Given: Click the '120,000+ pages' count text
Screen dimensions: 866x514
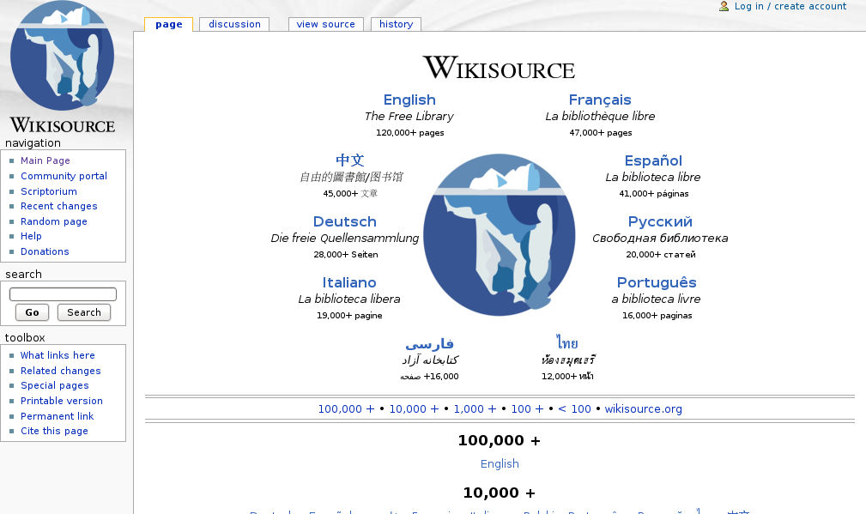Looking at the screenshot, I should (409, 132).
